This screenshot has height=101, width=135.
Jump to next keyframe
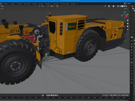[x=55, y=95]
